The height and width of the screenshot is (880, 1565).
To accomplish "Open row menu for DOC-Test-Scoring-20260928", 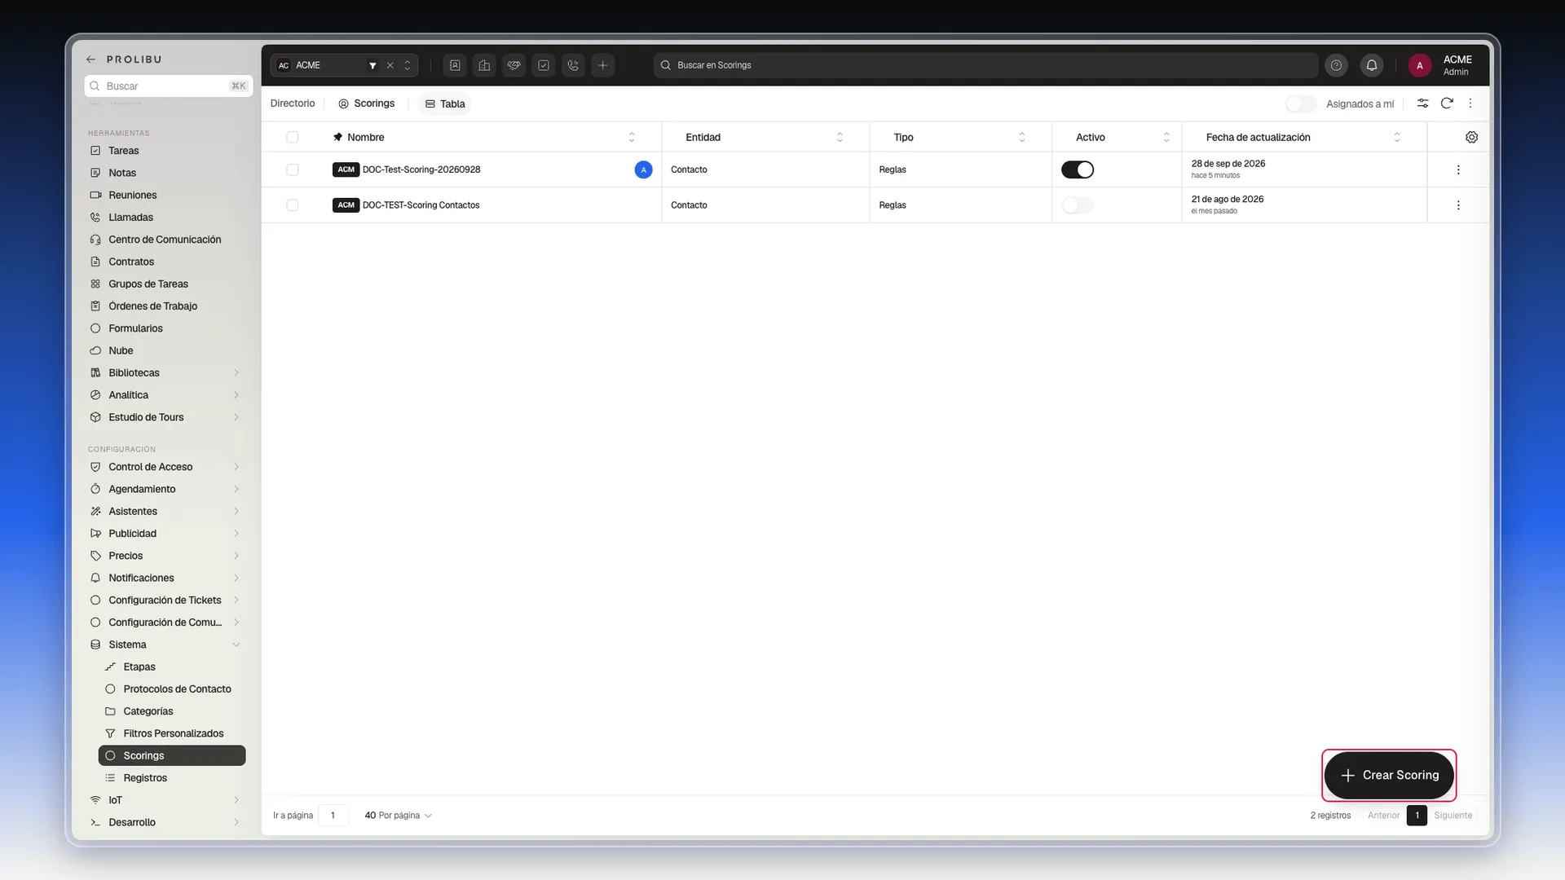I will [x=1458, y=169].
